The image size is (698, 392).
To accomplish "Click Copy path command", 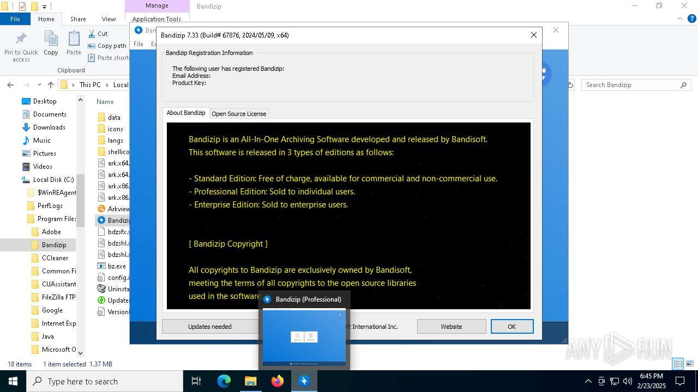I will (x=107, y=46).
